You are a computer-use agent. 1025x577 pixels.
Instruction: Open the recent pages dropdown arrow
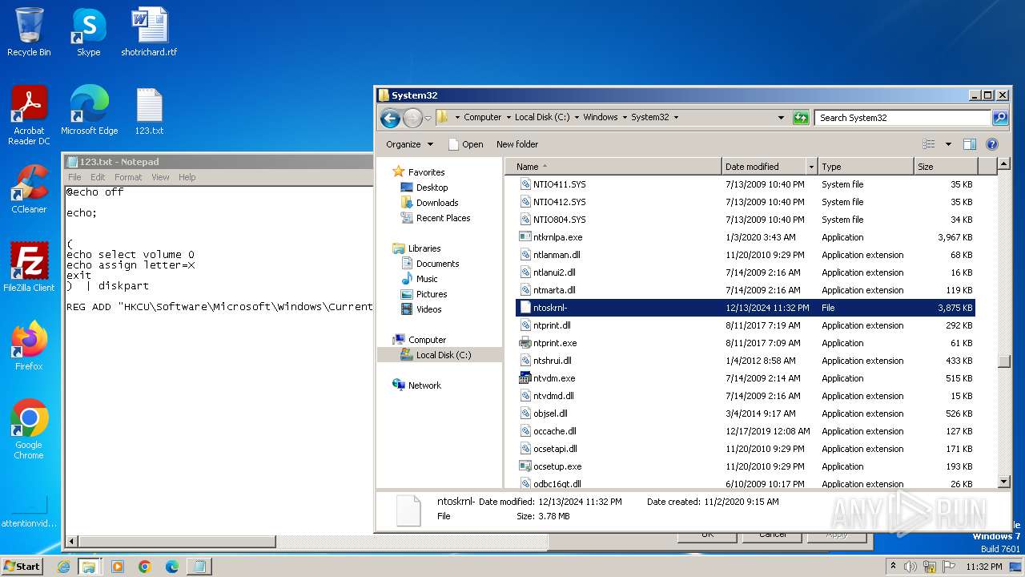[x=428, y=118]
